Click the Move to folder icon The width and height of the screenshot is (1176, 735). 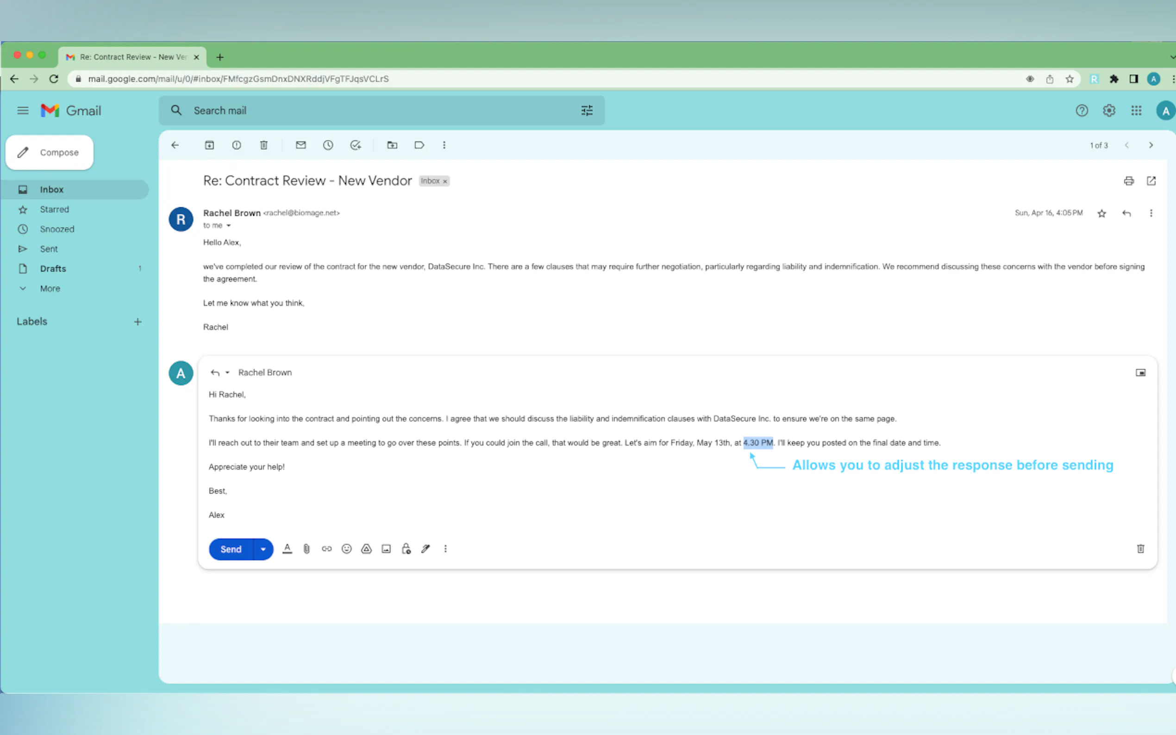(x=392, y=145)
